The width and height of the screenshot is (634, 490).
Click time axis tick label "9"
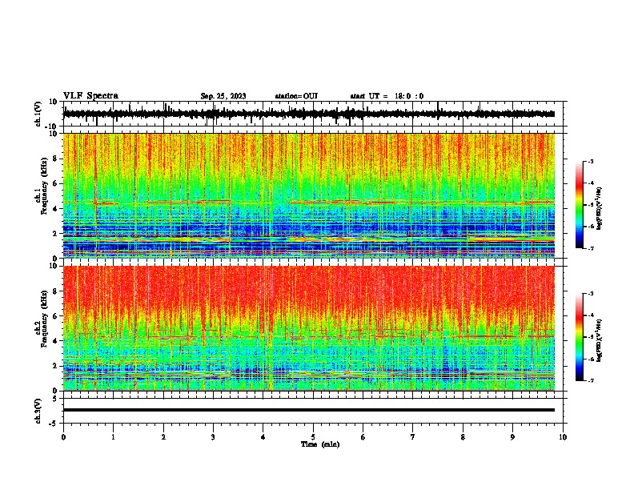tap(512, 437)
